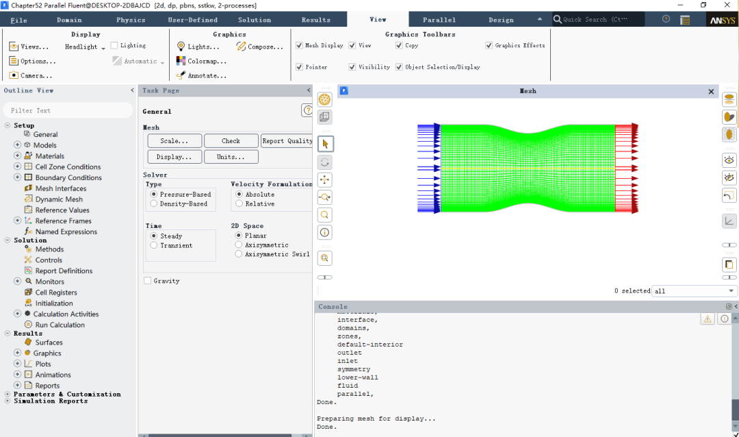Toggle the Visibility toolbar checkbox
Image resolution: width=739 pixels, height=437 pixels.
coord(352,67)
